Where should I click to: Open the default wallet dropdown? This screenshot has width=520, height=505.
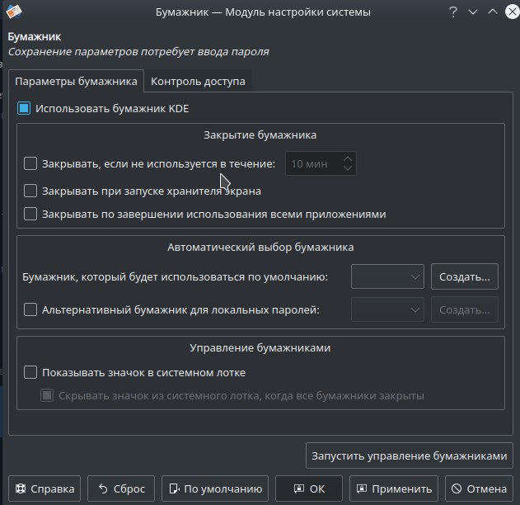(387, 276)
